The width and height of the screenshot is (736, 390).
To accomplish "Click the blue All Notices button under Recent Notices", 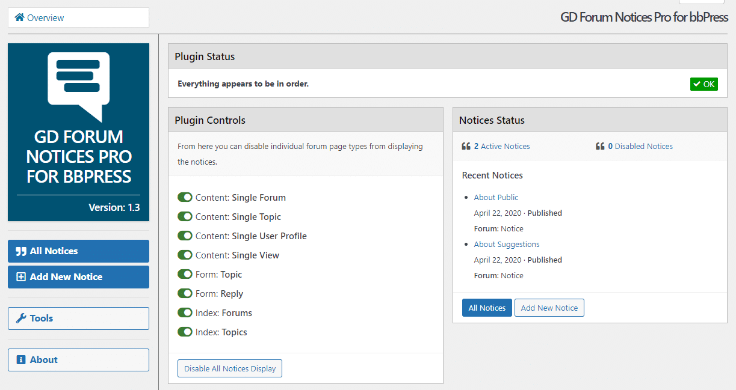I will (487, 308).
